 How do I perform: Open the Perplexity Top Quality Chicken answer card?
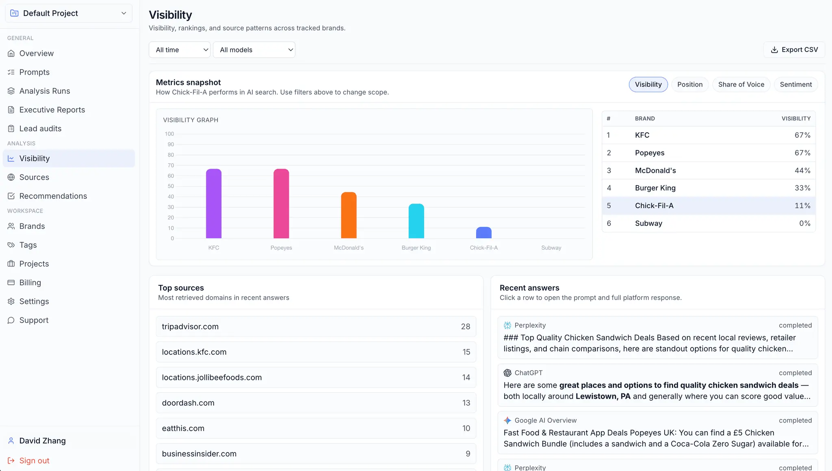point(658,338)
